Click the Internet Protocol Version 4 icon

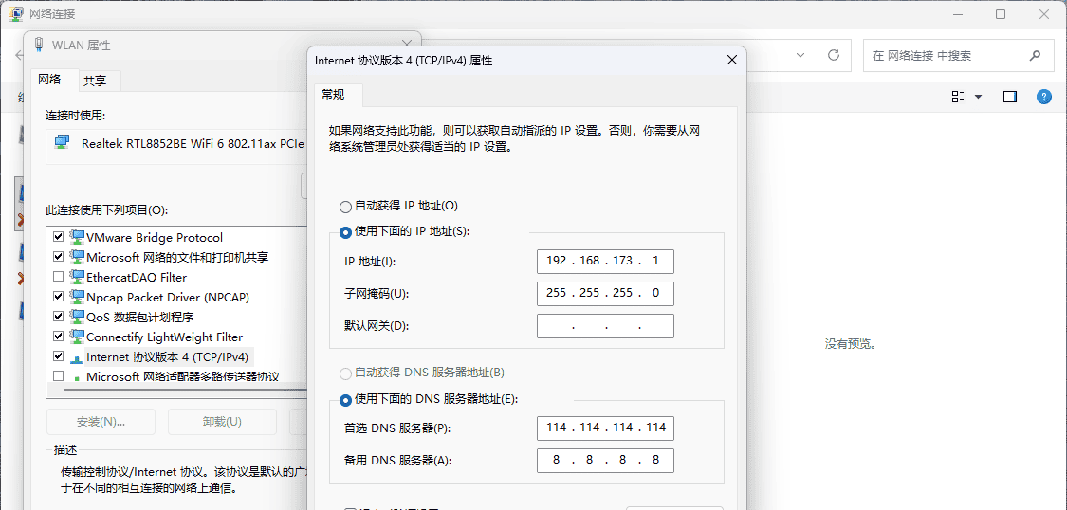78,357
